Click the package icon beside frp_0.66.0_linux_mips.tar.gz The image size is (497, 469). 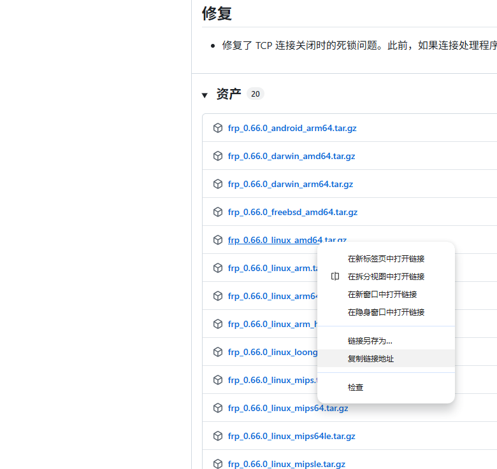click(x=218, y=380)
